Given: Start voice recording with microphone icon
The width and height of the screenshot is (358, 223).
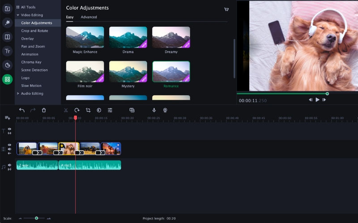Looking at the screenshot, I should pyautogui.click(x=154, y=110).
